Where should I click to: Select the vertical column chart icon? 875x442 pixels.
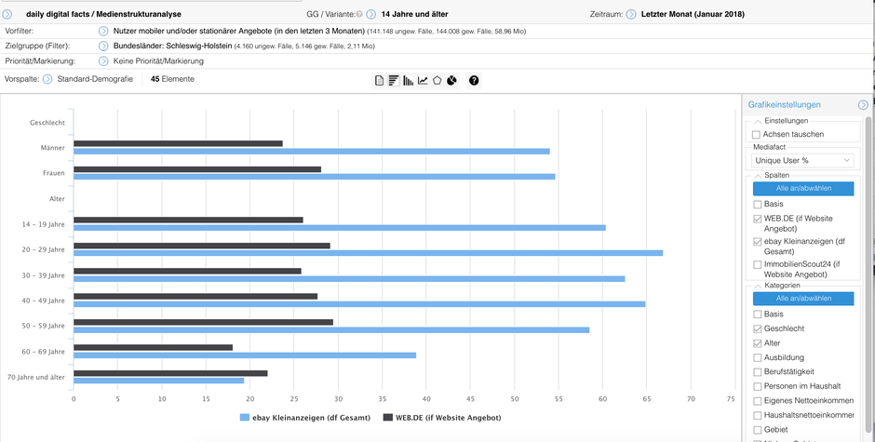(409, 80)
